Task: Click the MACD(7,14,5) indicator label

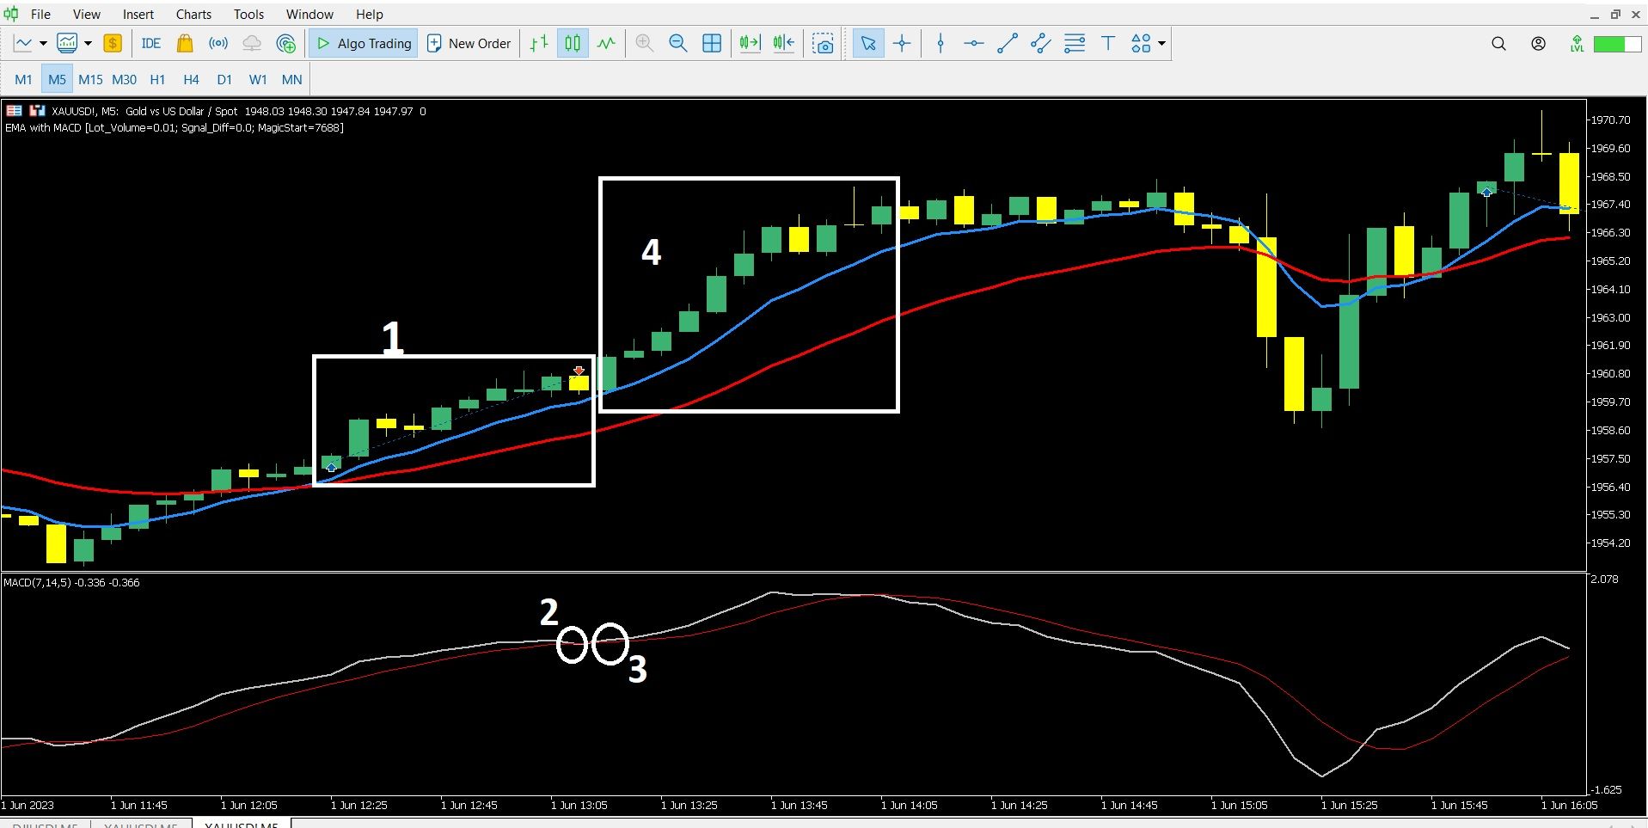Action: pyautogui.click(x=71, y=582)
